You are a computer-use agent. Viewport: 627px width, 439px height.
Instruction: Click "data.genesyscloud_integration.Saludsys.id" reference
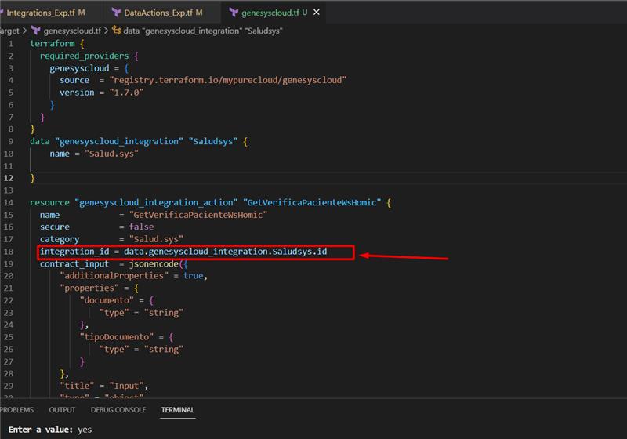click(x=226, y=252)
